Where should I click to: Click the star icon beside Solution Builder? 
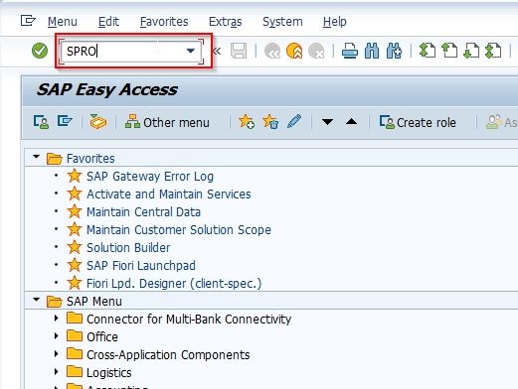point(75,247)
